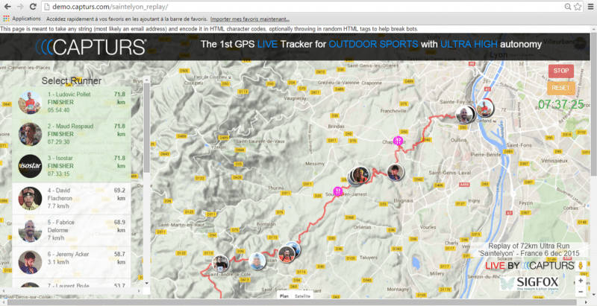
Task: Click the 'Select Runner' heading
Action: (x=72, y=81)
